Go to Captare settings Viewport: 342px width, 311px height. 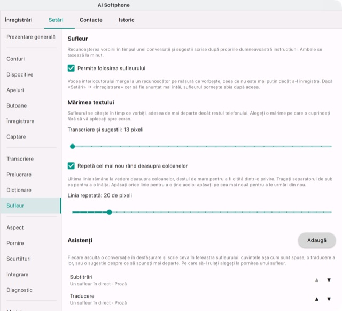point(31,137)
